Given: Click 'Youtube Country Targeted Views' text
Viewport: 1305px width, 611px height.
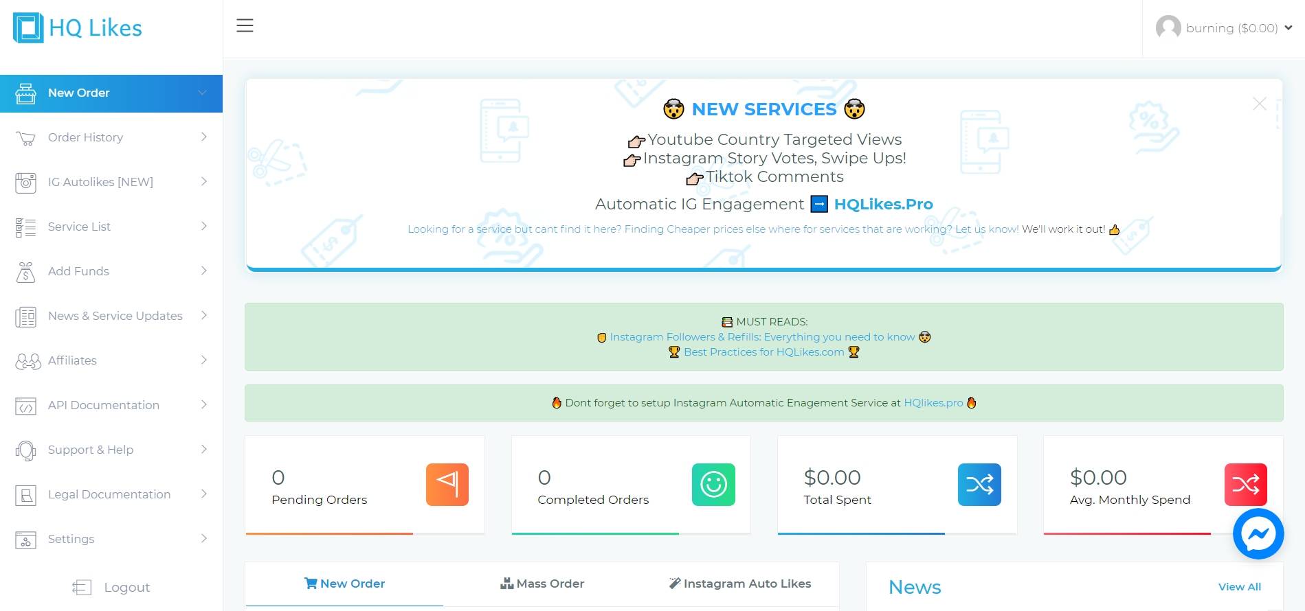Looking at the screenshot, I should 774,139.
